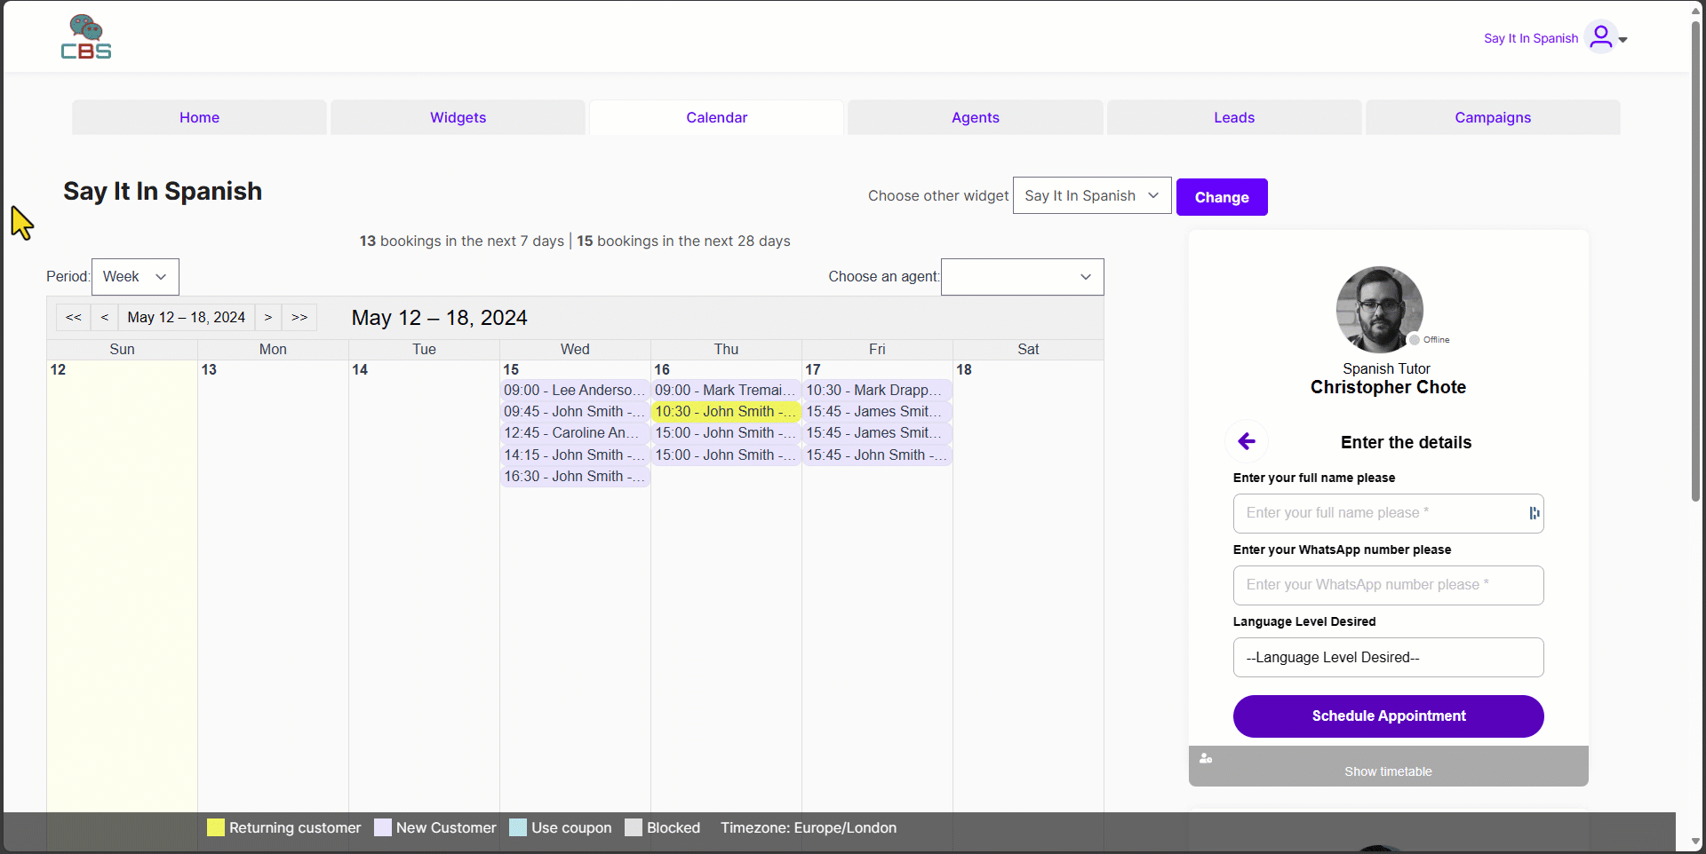This screenshot has width=1706, height=854.
Task: Click the '<<' jump-back calendar navigation icon
Action: point(74,317)
